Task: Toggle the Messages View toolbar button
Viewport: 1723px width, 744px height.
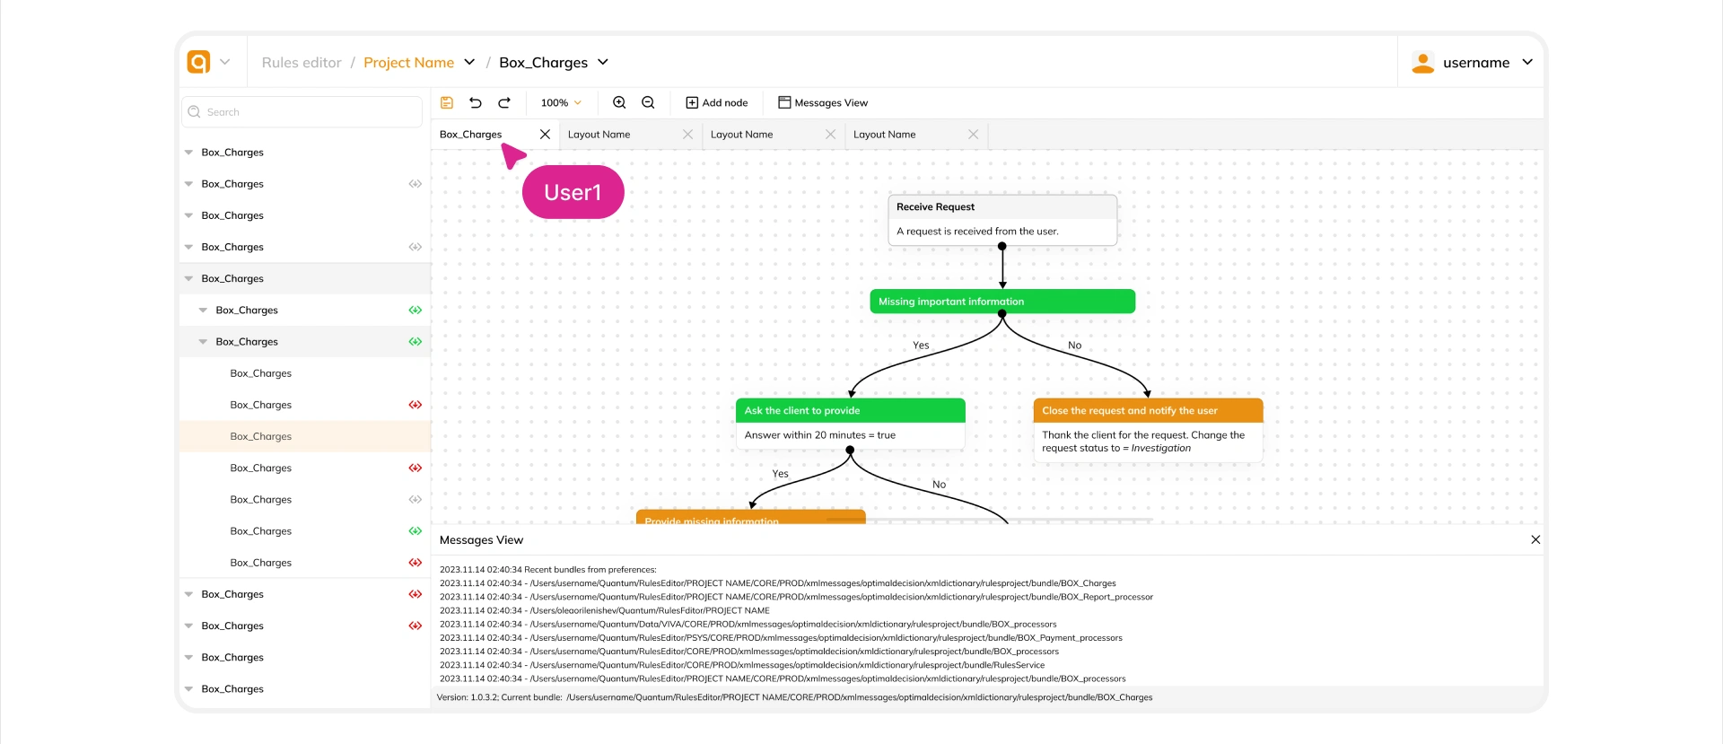Action: [823, 103]
